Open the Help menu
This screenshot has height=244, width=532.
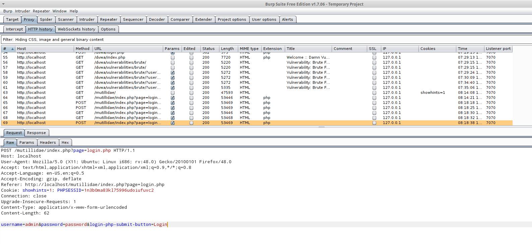coord(74,11)
